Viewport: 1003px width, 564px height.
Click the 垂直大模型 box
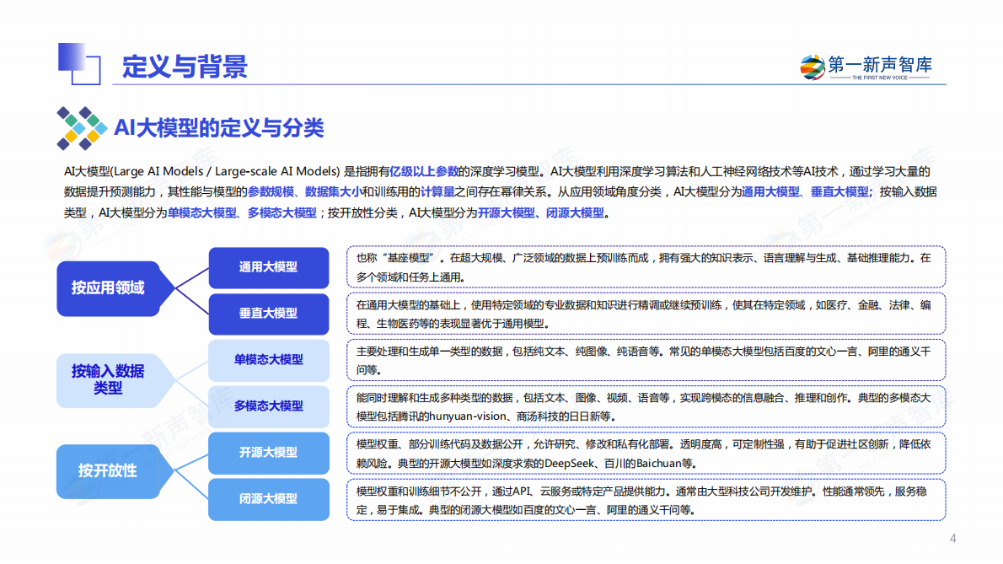pos(268,314)
